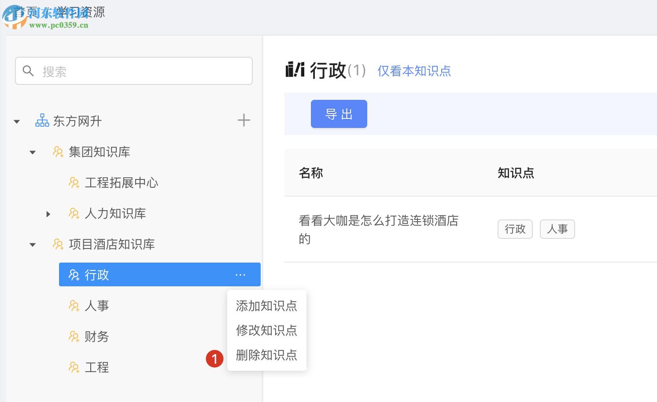Collapse the 集团知识库 branch
Image resolution: width=657 pixels, height=402 pixels.
point(33,153)
